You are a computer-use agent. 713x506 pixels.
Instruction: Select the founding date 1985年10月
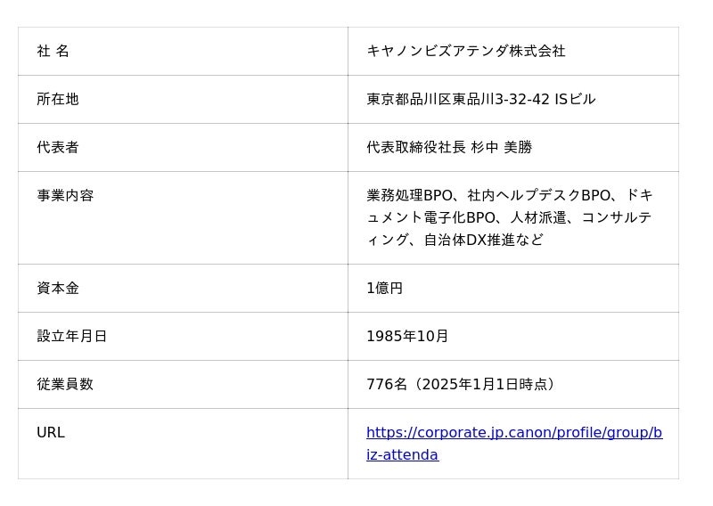407,337
